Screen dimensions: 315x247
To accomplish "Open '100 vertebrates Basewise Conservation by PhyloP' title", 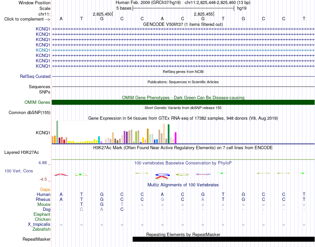I will click(183, 163).
